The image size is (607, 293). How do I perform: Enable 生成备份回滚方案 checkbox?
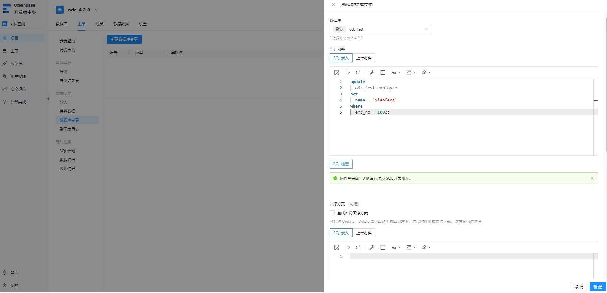tap(332, 213)
